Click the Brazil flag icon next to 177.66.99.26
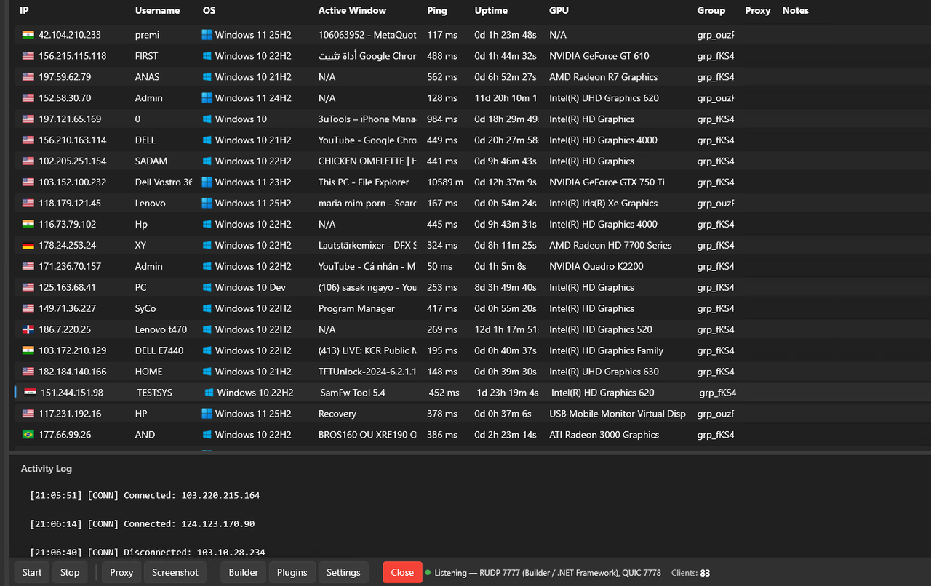Image resolution: width=931 pixels, height=586 pixels. pos(28,435)
